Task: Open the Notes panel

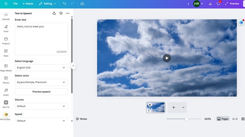Action: click(81, 119)
